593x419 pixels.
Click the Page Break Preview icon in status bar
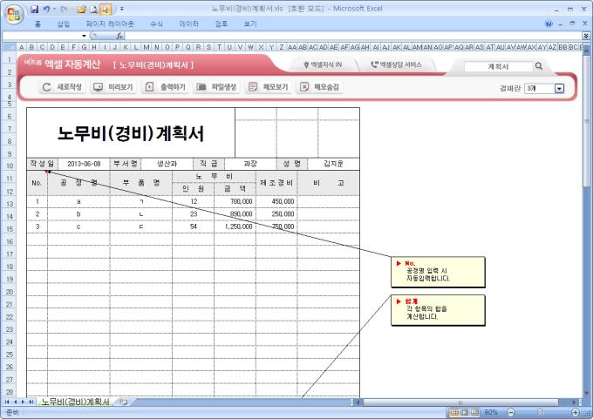[474, 412]
